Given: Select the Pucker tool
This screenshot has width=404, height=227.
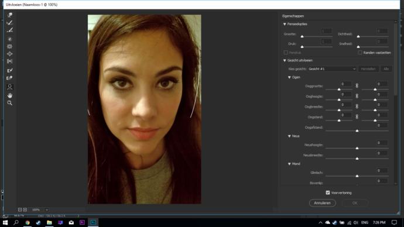Looking at the screenshot, I should coord(10,47).
